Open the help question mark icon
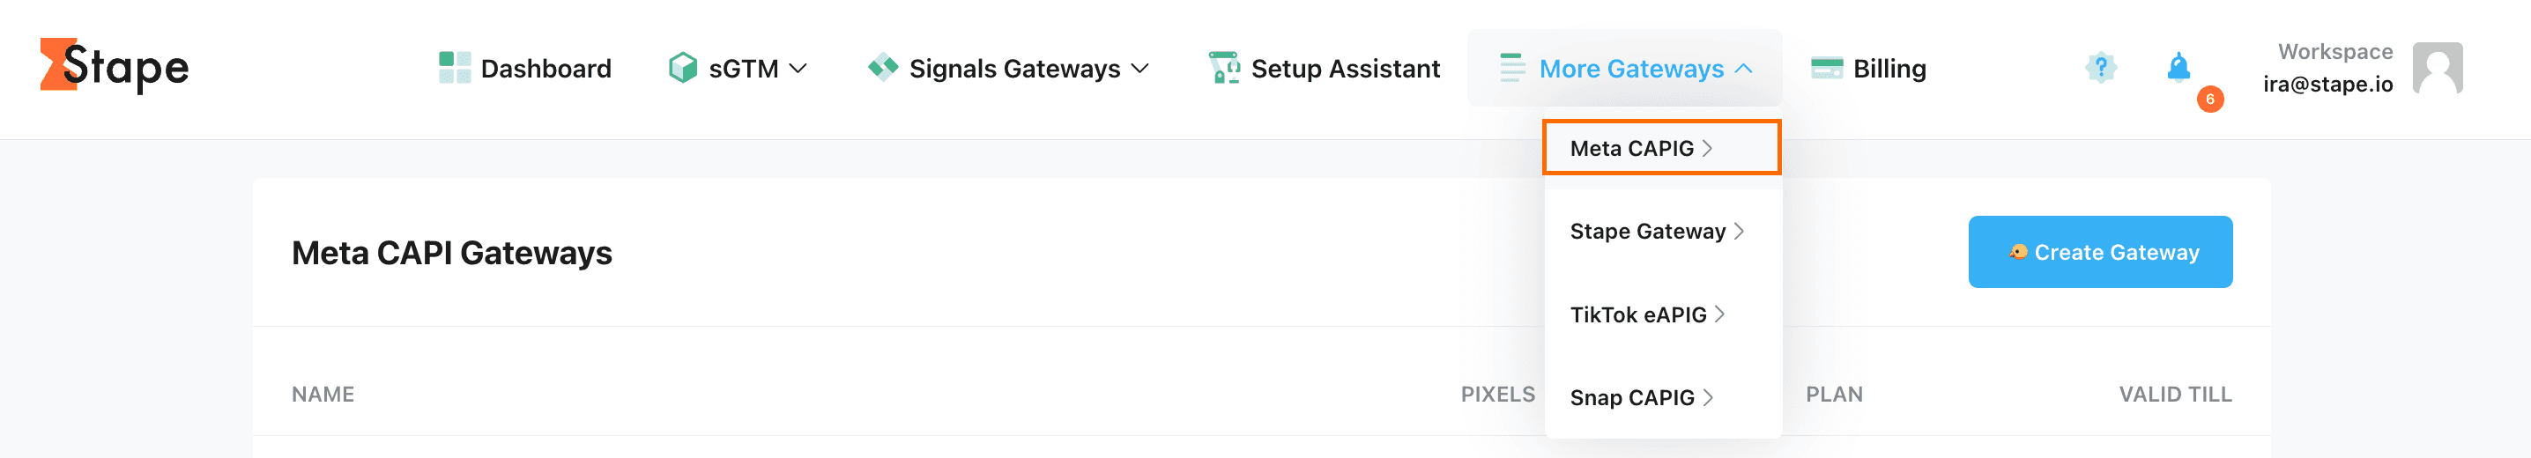This screenshot has height=458, width=2531. tap(2100, 68)
